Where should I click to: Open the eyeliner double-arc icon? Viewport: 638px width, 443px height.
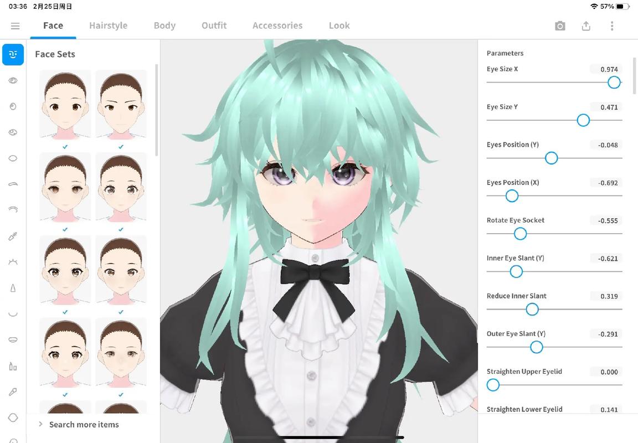point(13,210)
